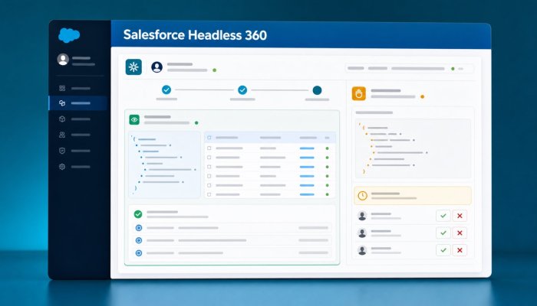This screenshot has width=537, height=306.
Task: Approve the third request with green check button
Action: coord(443,250)
